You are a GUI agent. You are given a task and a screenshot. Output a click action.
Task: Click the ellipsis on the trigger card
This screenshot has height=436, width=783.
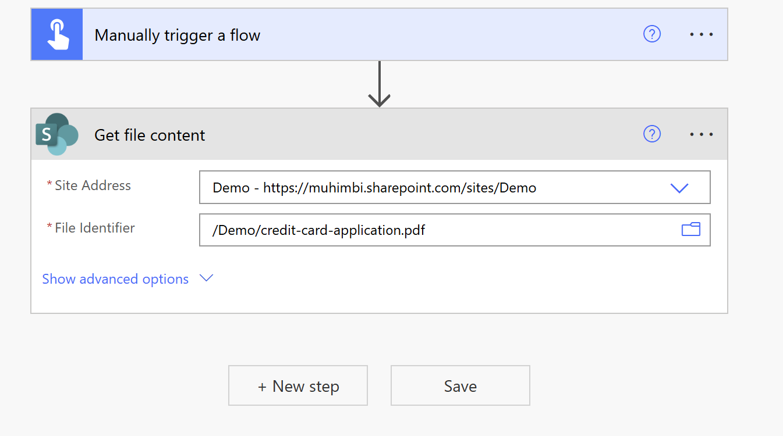701,34
